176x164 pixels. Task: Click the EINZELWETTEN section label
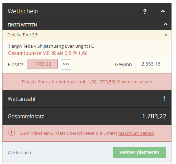point(22,25)
